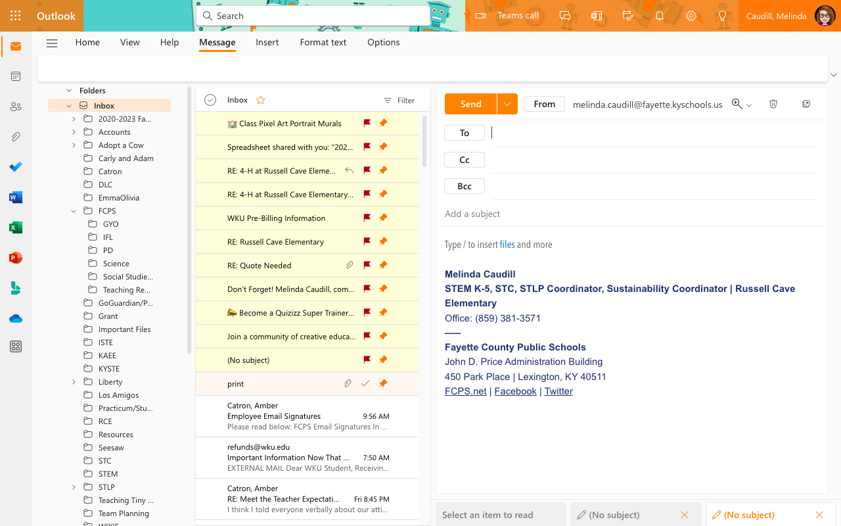Open More apps grid icon
The image size is (841, 526).
[x=16, y=347]
